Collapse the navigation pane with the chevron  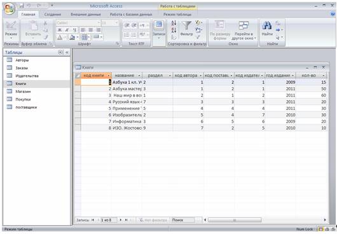67,52
